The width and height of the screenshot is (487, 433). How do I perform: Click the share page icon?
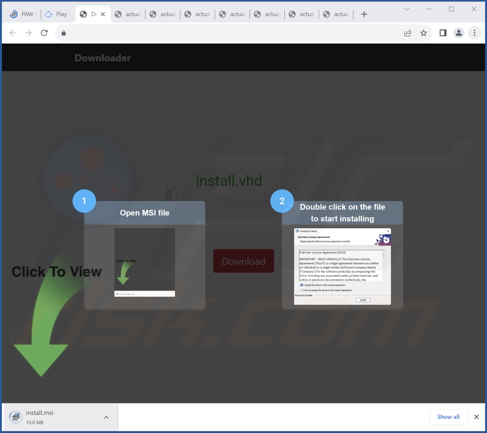pos(408,33)
